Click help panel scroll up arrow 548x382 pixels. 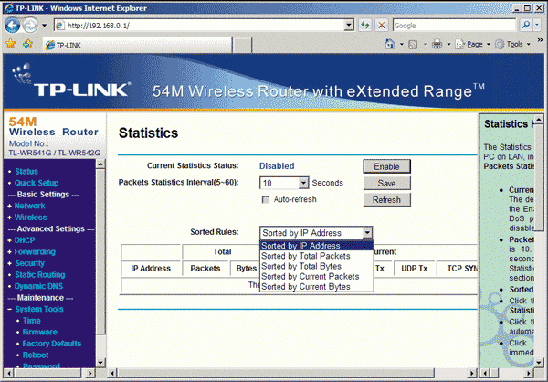point(539,120)
